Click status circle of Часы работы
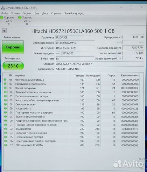147x172 pixels. coord(5,108)
